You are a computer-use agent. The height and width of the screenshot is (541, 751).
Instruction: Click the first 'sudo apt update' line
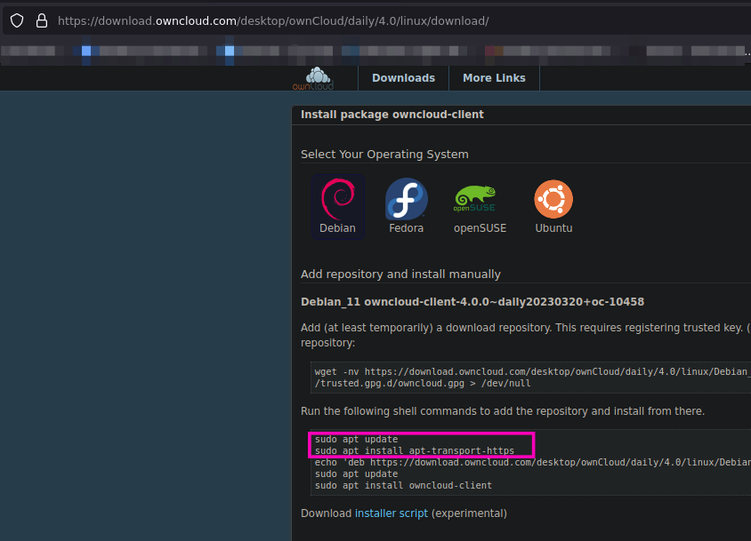pyautogui.click(x=356, y=439)
